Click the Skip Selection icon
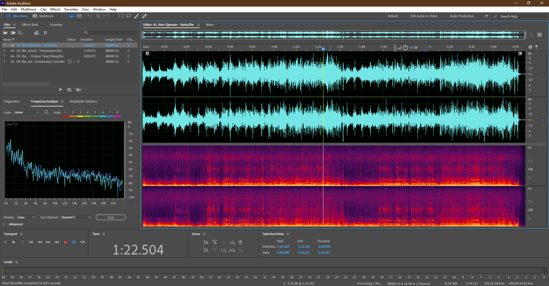Viewport: 549px width, 286px height. [x=83, y=242]
